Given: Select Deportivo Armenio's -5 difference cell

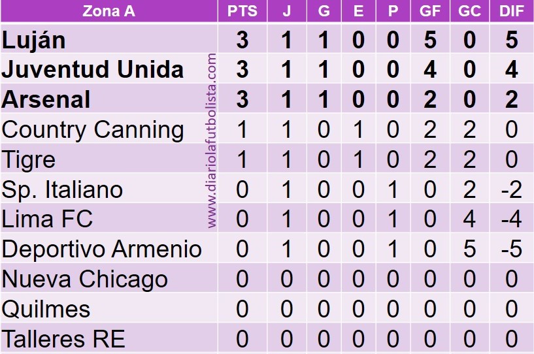Looking at the screenshot, I should tap(512, 249).
